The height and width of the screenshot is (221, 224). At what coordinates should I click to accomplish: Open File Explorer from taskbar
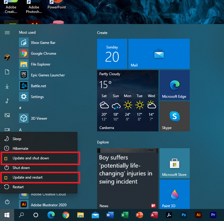[80, 215]
